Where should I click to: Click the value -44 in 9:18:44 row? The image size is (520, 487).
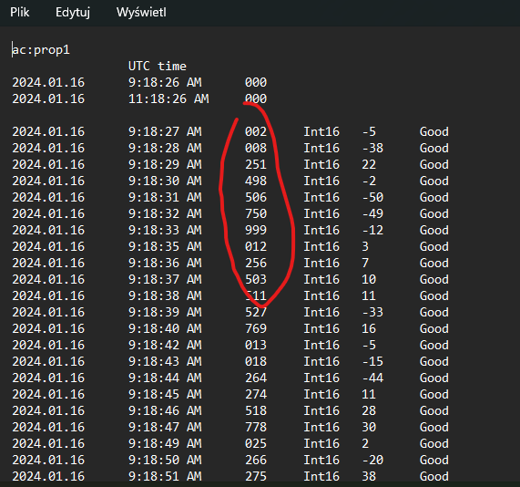[372, 378]
